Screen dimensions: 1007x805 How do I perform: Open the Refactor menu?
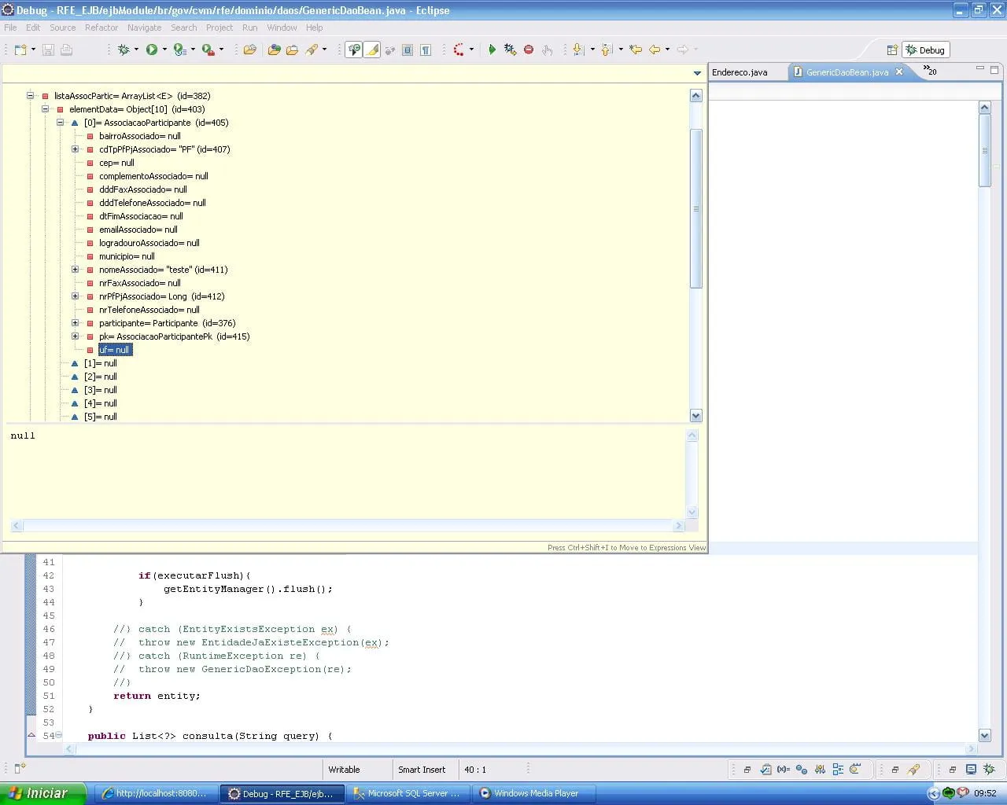pyautogui.click(x=101, y=28)
